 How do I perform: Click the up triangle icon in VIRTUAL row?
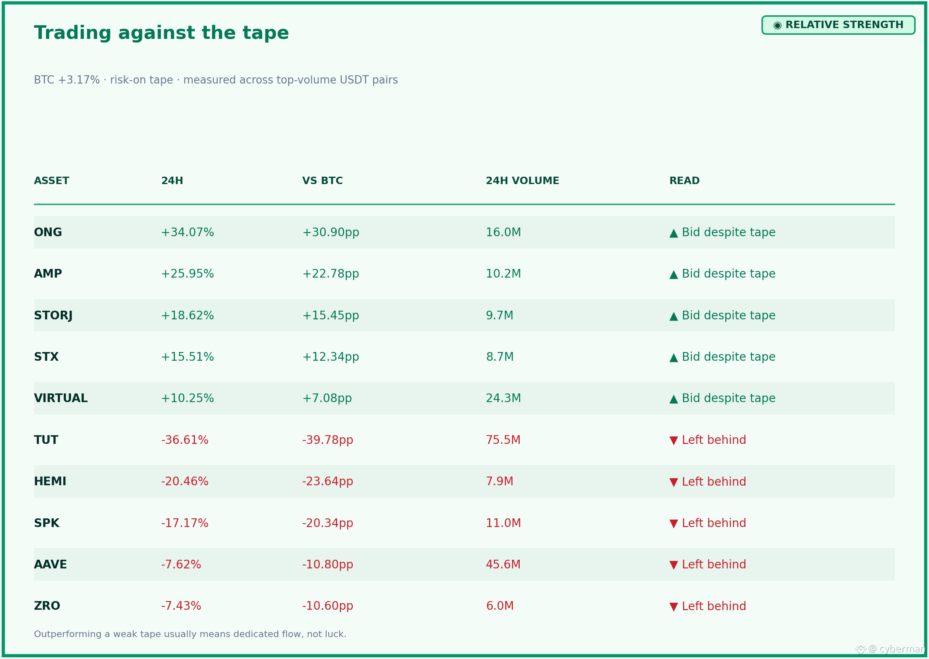click(673, 399)
